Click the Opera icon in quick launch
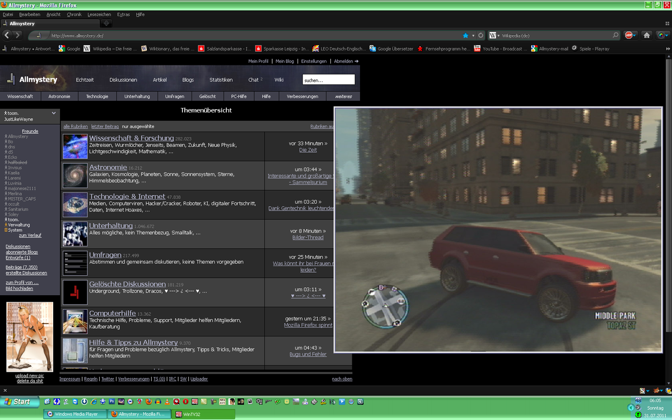Image resolution: width=672 pixels, height=420 pixels. click(186, 402)
